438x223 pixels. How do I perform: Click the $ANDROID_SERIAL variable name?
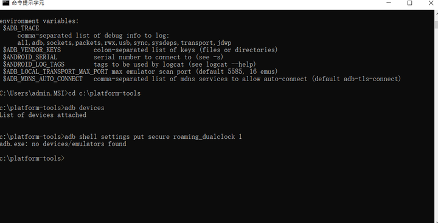(x=30, y=58)
